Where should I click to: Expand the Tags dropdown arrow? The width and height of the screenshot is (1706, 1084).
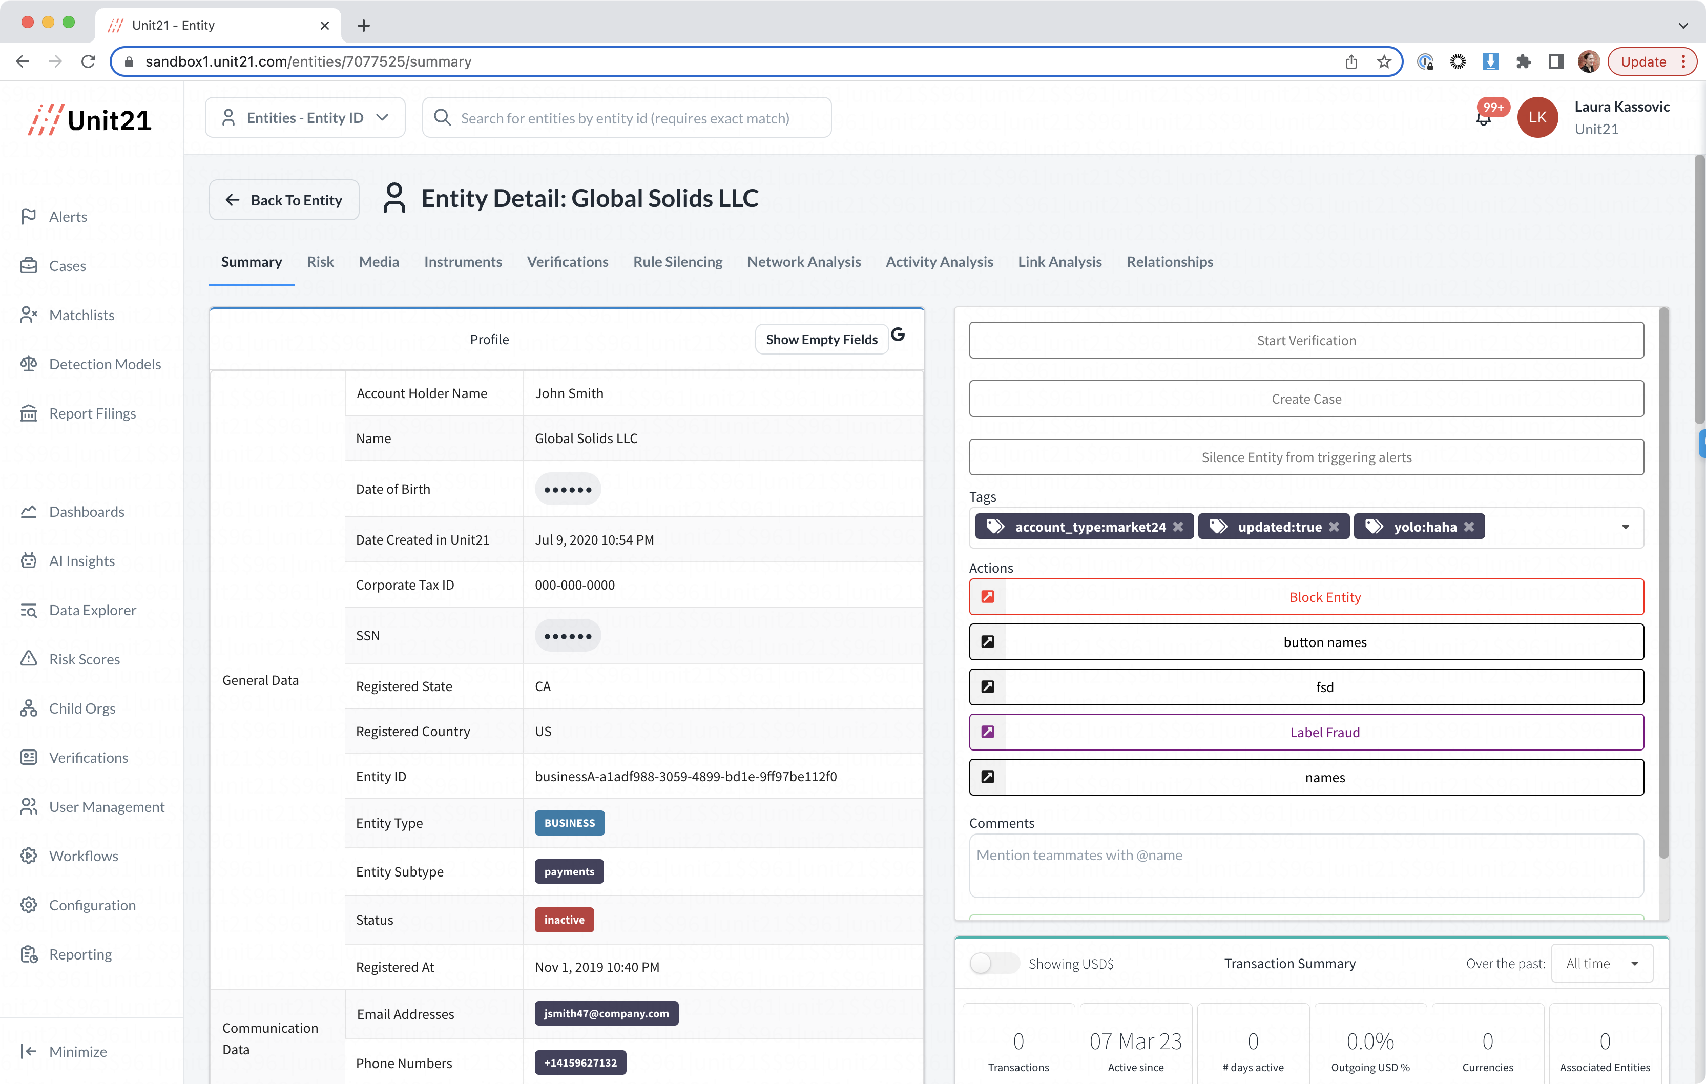tap(1625, 527)
